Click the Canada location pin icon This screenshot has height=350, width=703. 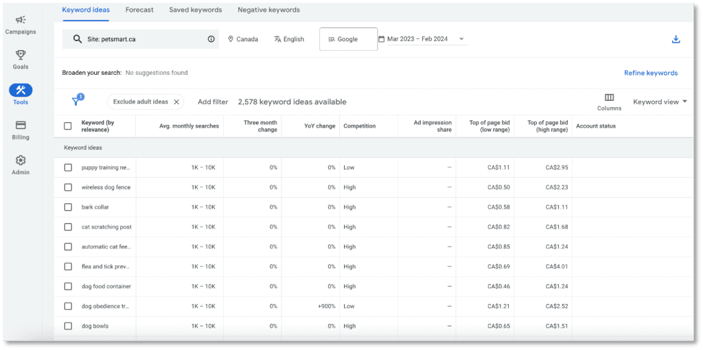(231, 39)
